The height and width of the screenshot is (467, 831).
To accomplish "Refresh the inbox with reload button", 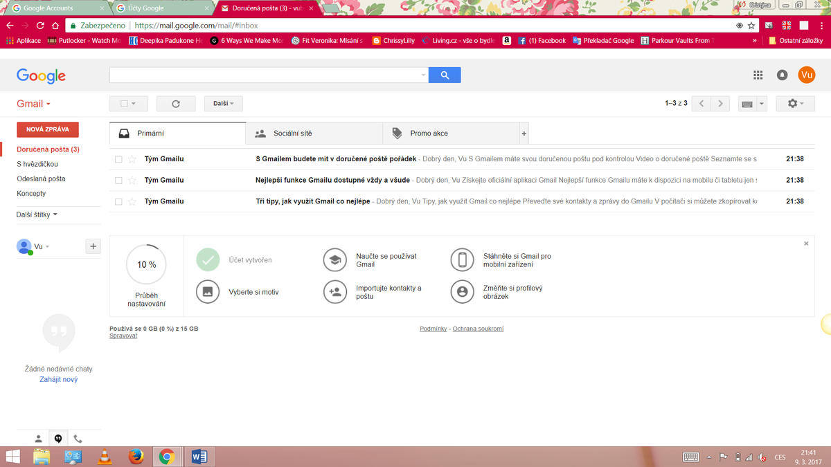I will (176, 104).
